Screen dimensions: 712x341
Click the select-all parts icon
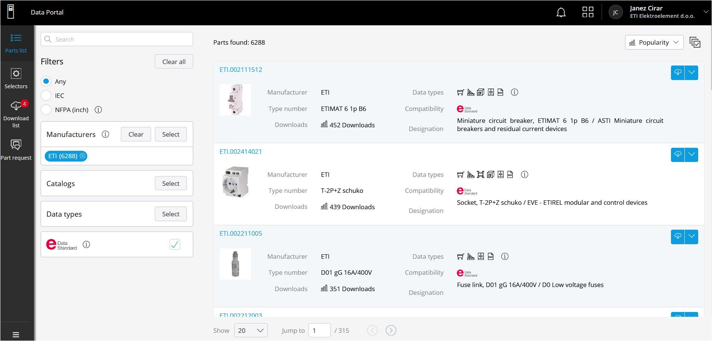(695, 42)
